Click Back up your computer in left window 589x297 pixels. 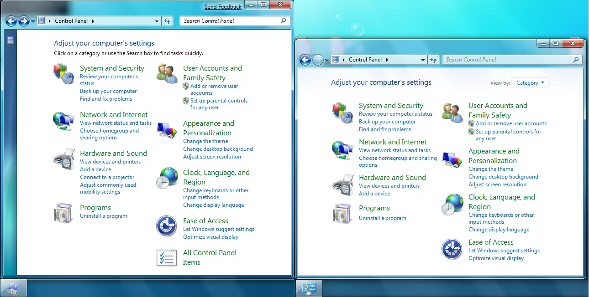tap(108, 91)
